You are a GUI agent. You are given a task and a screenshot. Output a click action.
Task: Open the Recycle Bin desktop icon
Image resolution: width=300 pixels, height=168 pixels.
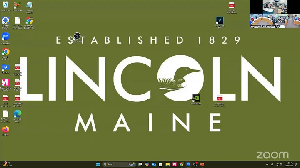5,6
